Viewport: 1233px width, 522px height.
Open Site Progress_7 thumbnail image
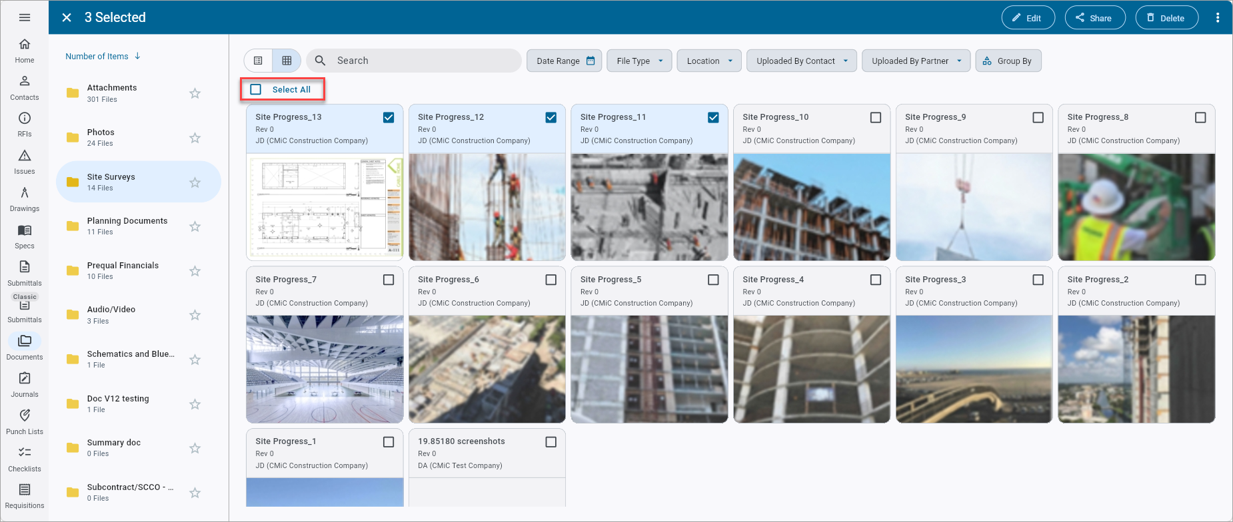point(325,369)
